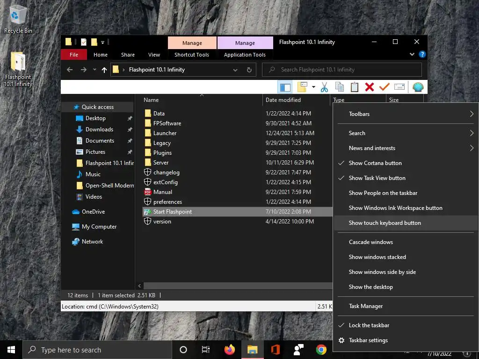Image resolution: width=479 pixels, height=359 pixels.
Task: Enable Show touch keyboard button
Action: (406, 223)
